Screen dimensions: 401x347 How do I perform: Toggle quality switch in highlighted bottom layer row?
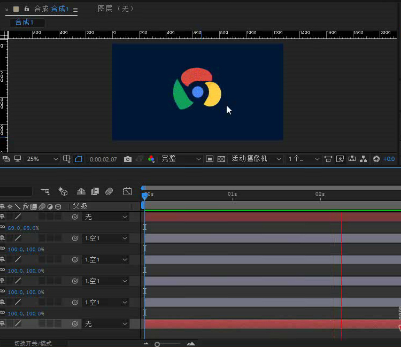[18, 323]
